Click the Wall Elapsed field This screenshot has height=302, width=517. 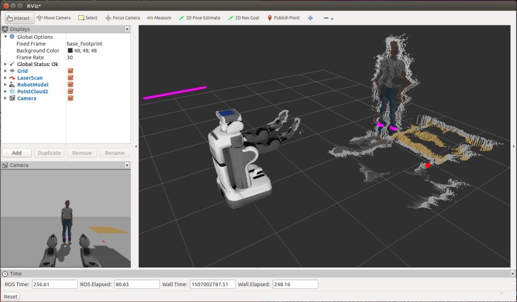(295, 284)
